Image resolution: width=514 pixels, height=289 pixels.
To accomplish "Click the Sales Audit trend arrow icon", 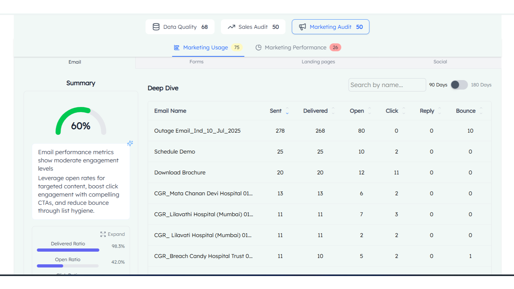I will tap(232, 27).
